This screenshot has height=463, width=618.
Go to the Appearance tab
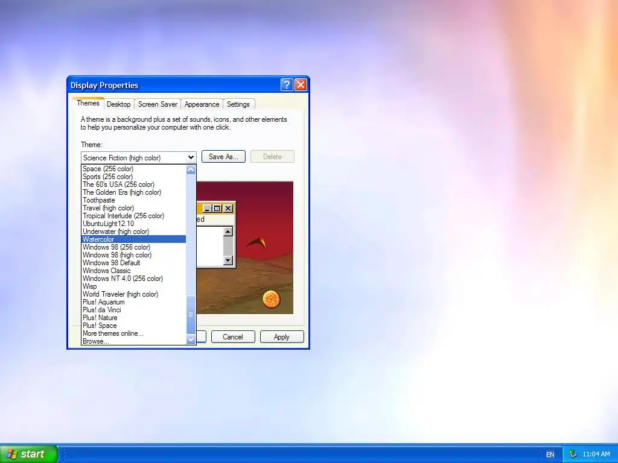(x=202, y=104)
